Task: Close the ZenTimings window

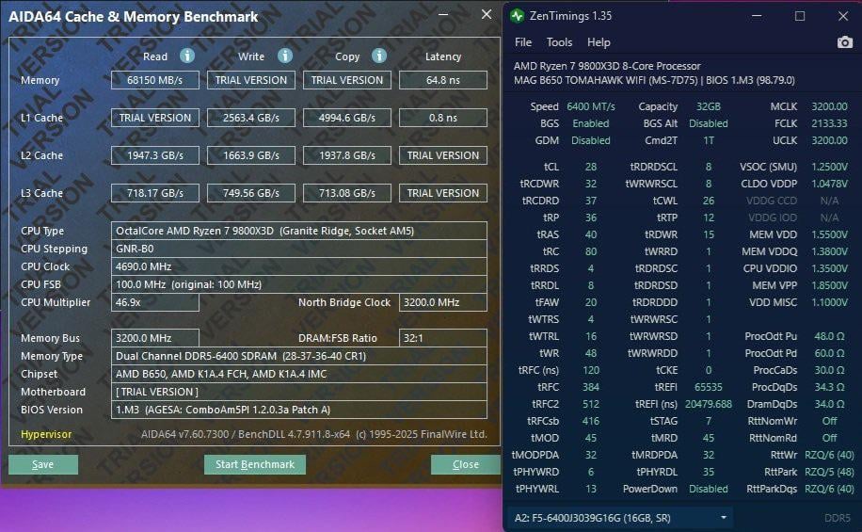Action: [843, 16]
